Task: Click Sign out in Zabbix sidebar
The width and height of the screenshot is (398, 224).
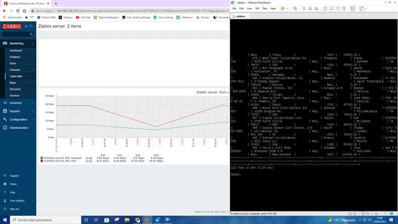Action: tap(14, 209)
